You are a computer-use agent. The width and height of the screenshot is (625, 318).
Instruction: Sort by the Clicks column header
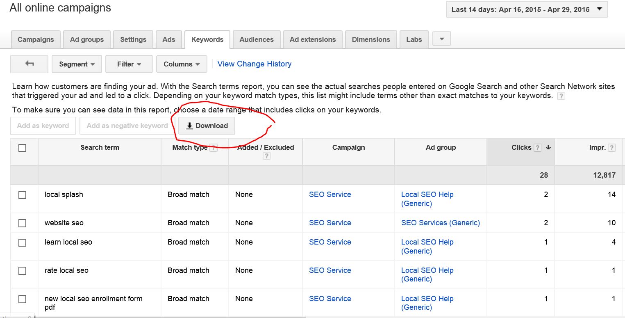click(521, 148)
